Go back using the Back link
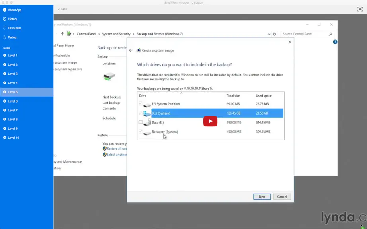Viewport: 367px width, 229px height. (62, 10)
